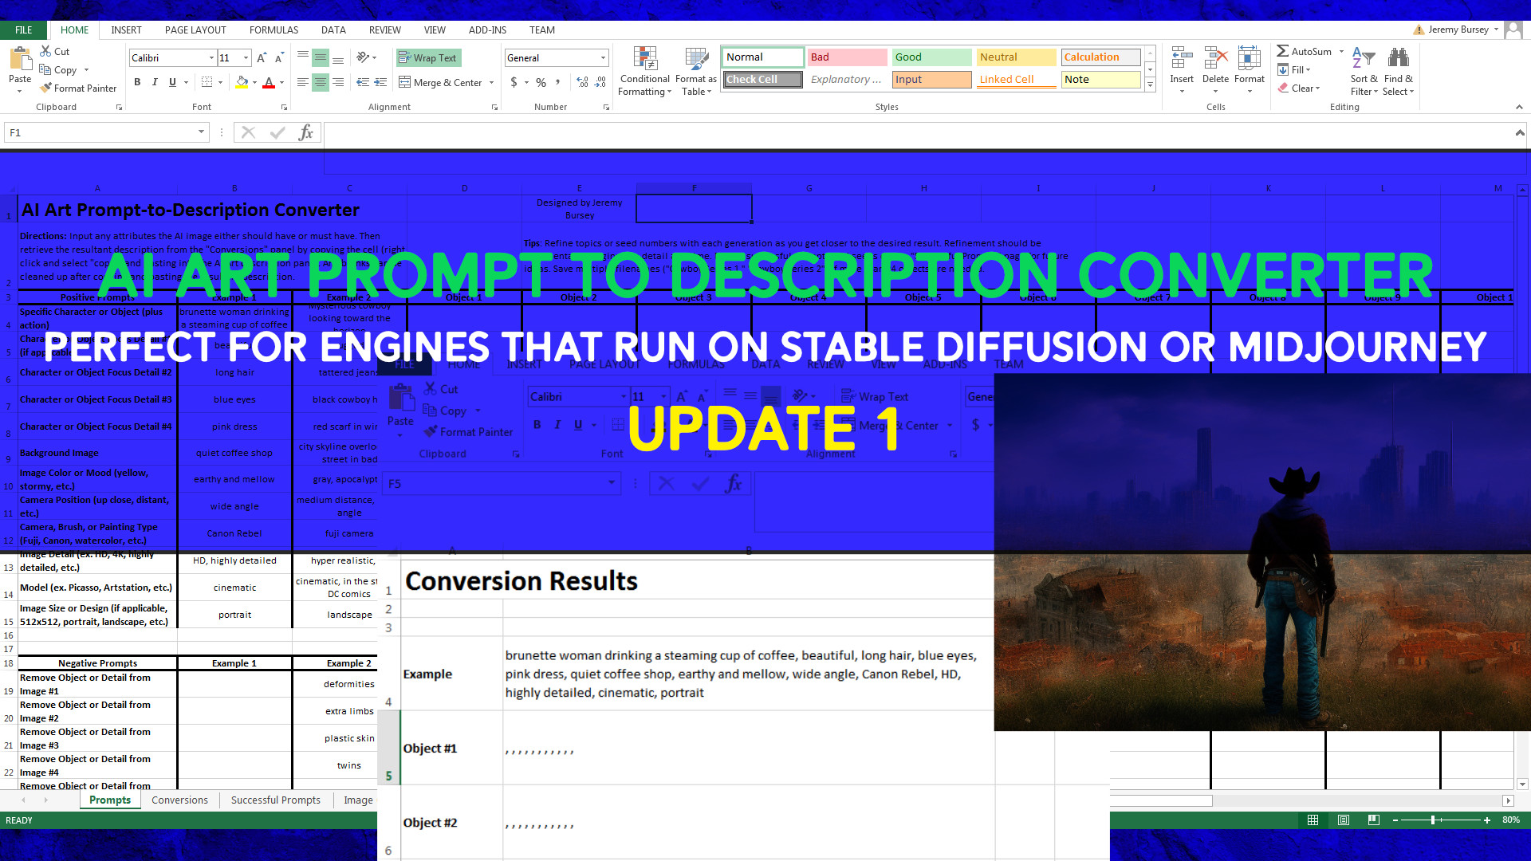Open Conditional Formatting in the ribbon
The image size is (1531, 861).
pos(644,61)
